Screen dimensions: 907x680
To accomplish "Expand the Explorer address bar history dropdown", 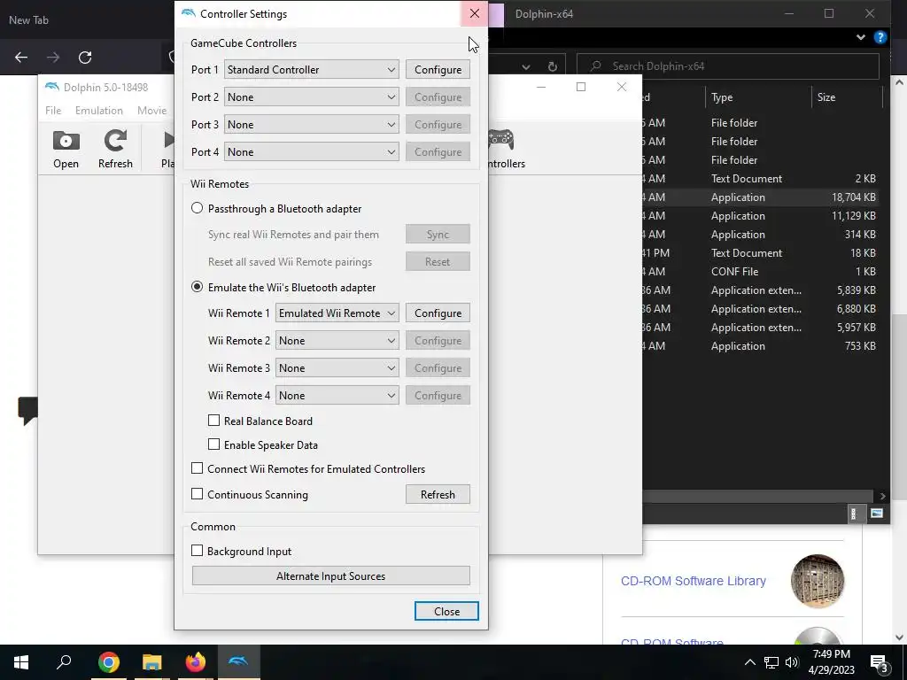I will pyautogui.click(x=526, y=66).
